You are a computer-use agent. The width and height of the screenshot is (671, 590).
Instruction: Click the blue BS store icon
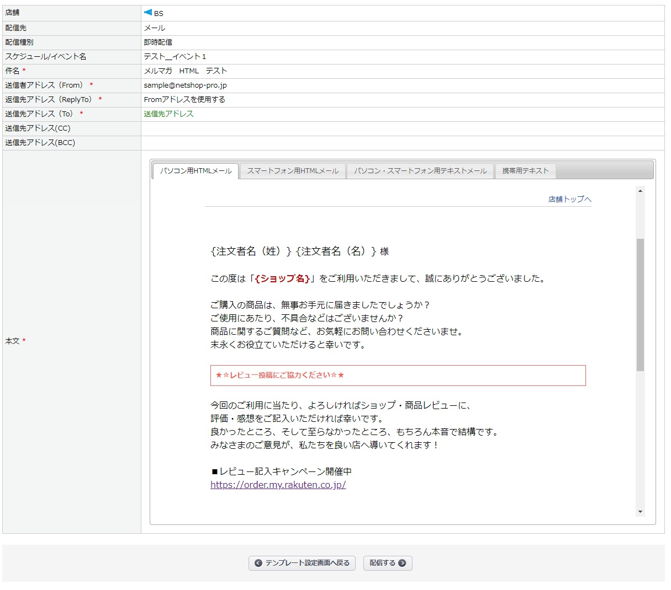click(x=147, y=13)
